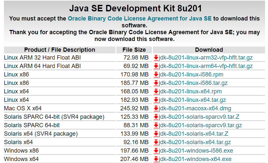Click the File Size column header
The width and height of the screenshot is (268, 163).
(x=134, y=50)
